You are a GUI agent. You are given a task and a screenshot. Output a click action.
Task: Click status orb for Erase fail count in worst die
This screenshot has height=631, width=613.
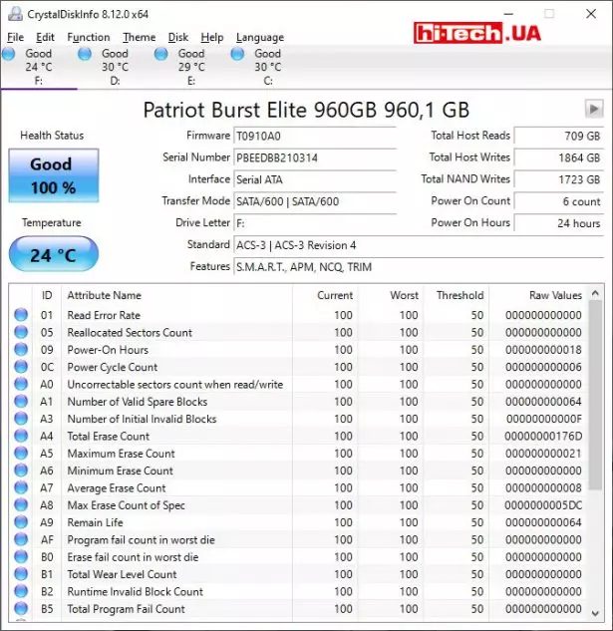21,557
